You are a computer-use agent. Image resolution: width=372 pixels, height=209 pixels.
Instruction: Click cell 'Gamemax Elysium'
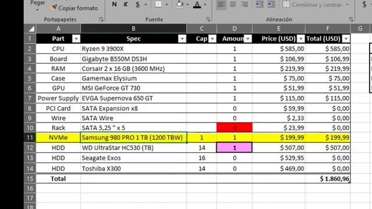(x=134, y=78)
